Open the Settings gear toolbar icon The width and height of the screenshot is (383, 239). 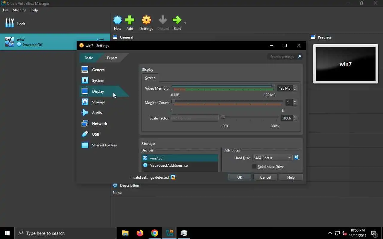tap(146, 20)
